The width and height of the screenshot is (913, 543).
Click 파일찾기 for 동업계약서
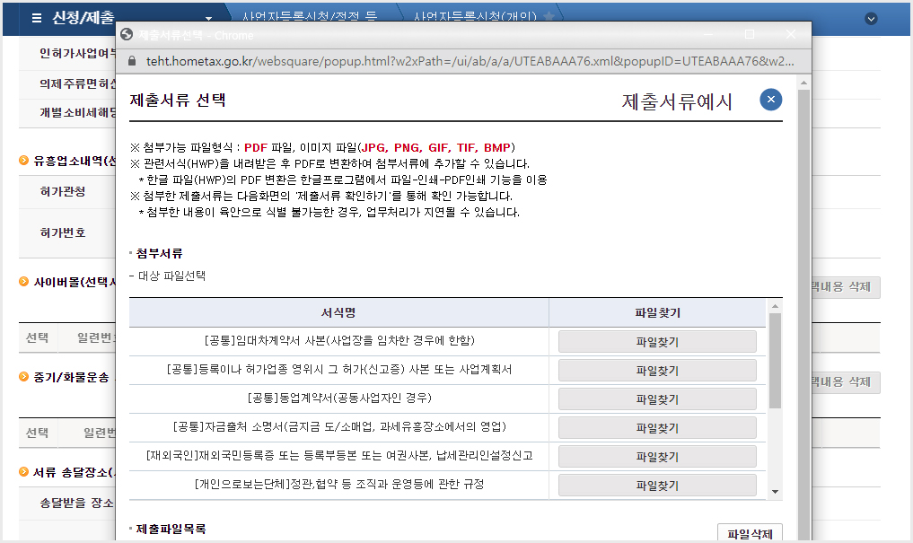tap(657, 399)
